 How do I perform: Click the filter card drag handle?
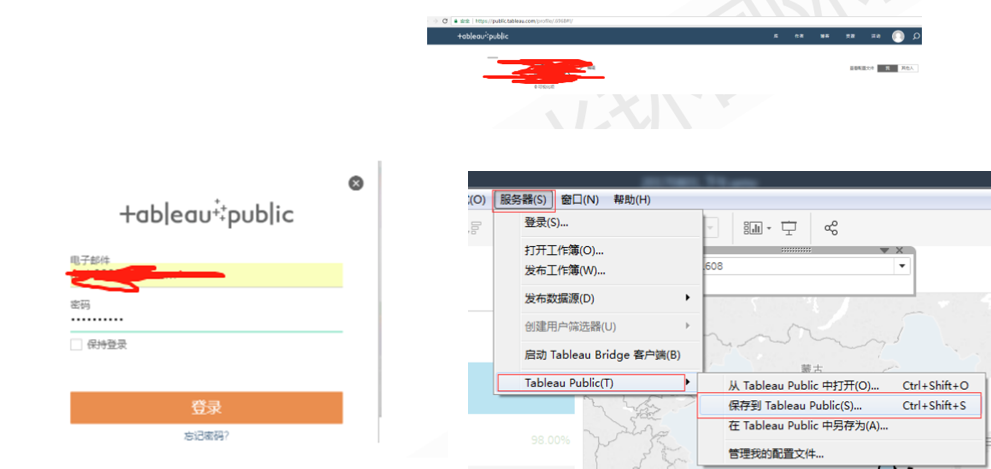pyautogui.click(x=796, y=250)
